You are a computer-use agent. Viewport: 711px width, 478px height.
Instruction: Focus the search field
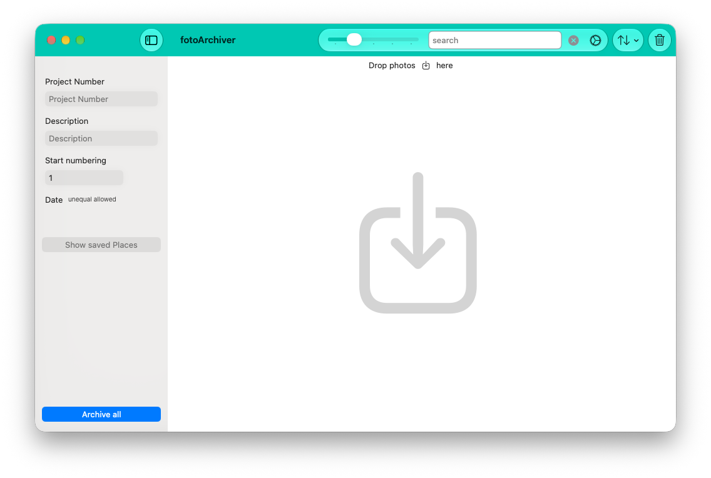[494, 40]
